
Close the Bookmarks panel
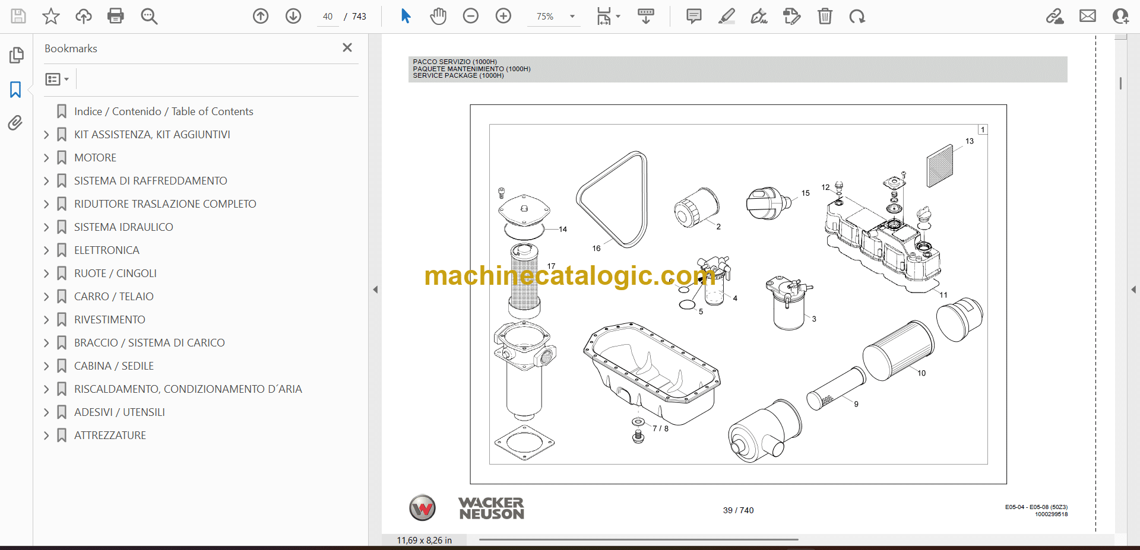click(x=347, y=47)
